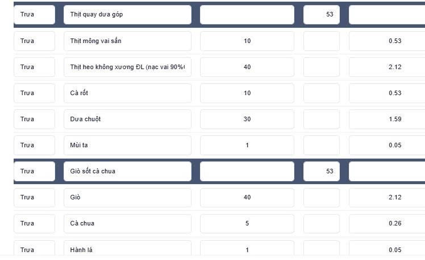Click the total field 0.26 in Cà chua row
The image size is (425, 260).
387,224
